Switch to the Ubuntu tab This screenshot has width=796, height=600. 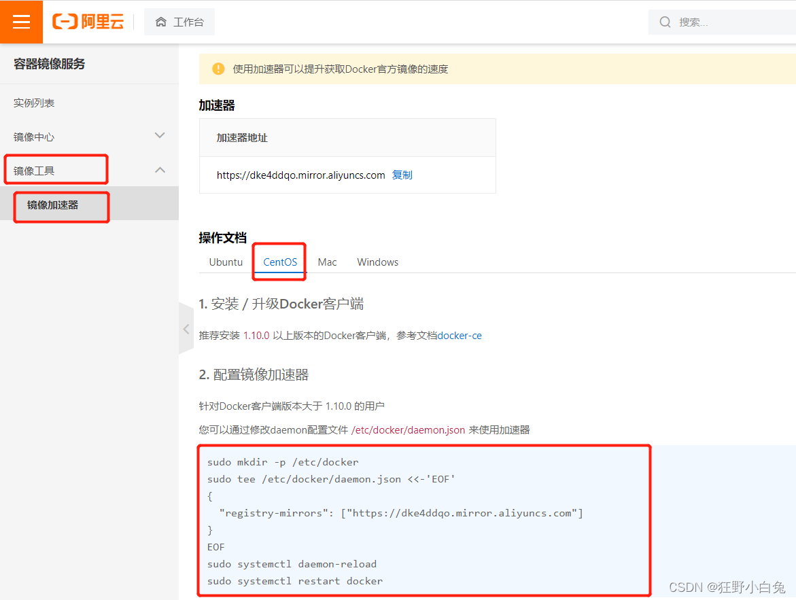click(226, 262)
